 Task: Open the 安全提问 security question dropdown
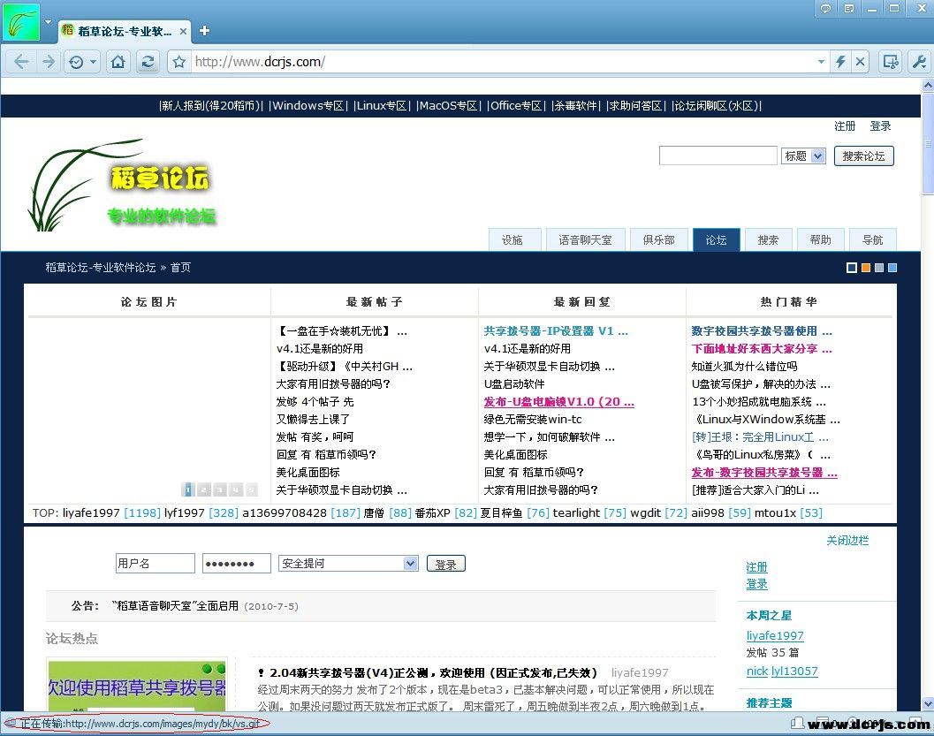tap(348, 564)
